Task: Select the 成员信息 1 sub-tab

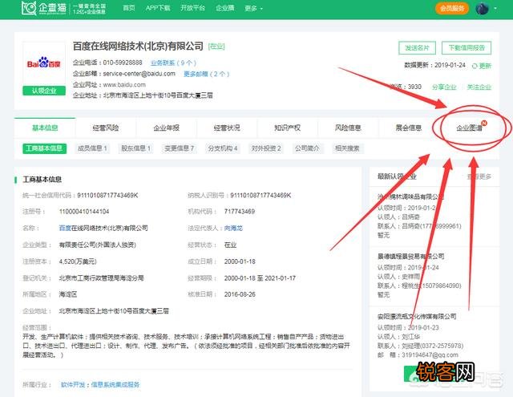Action: (x=92, y=148)
